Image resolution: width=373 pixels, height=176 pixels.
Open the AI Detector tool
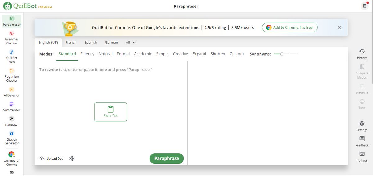click(12, 92)
